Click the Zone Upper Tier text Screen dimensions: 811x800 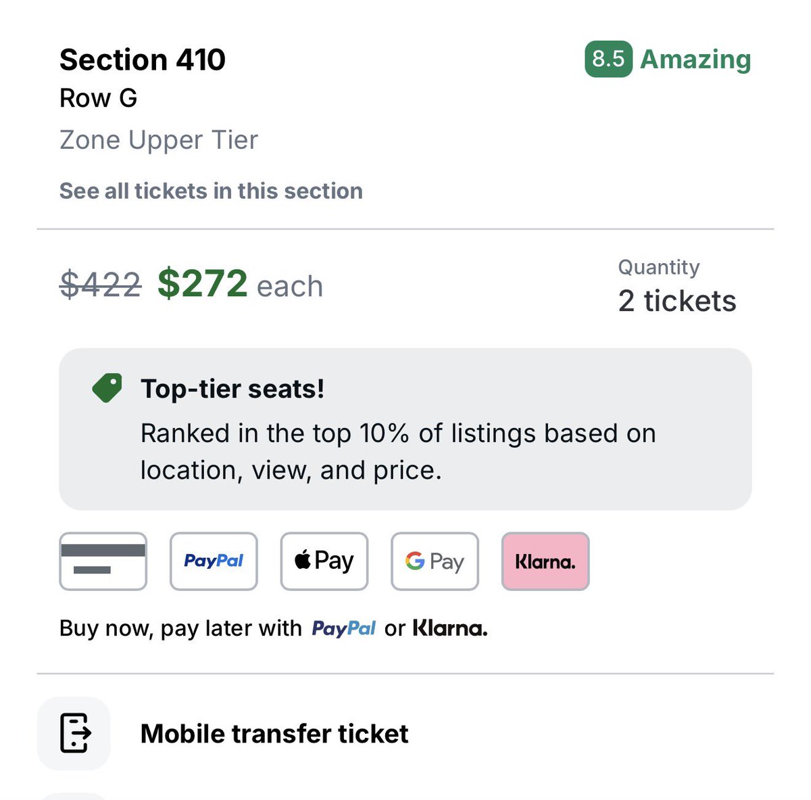159,140
